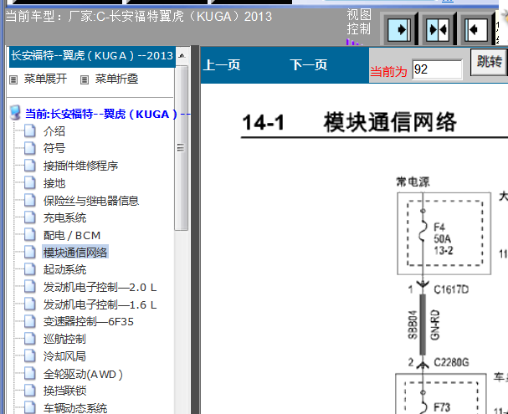This screenshot has width=508, height=414.
Task: Select the root node 当前:长安福特--翼虎 (KUGA)
Action: (107, 114)
